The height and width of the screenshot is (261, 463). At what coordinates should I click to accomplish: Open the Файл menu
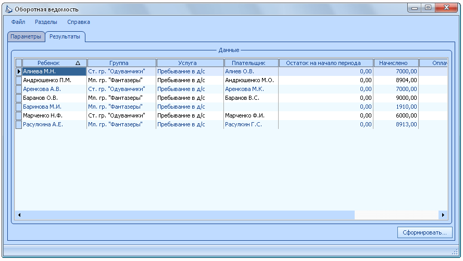pyautogui.click(x=18, y=22)
